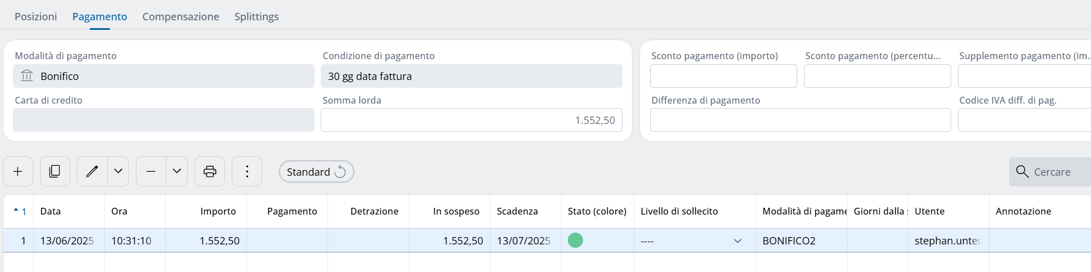Switch to the Posizioni tab

pyautogui.click(x=36, y=16)
